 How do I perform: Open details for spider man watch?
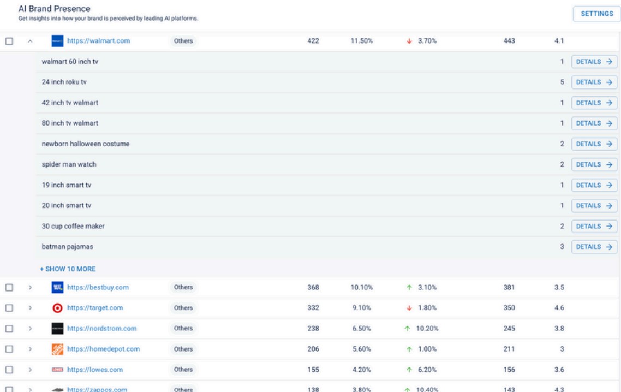pyautogui.click(x=594, y=165)
